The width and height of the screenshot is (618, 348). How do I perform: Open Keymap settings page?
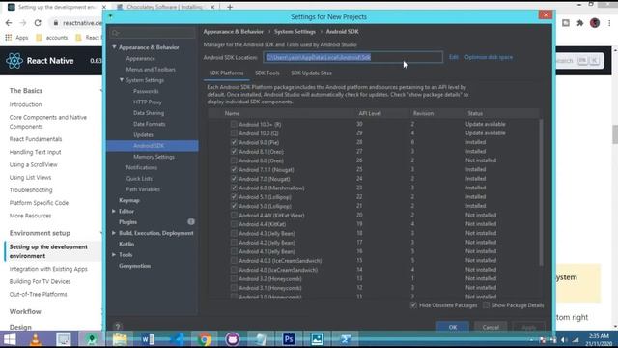(129, 200)
